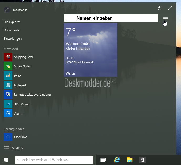Launch Snipping Tool icon
The width and height of the screenshot is (181, 165).
[8, 57]
